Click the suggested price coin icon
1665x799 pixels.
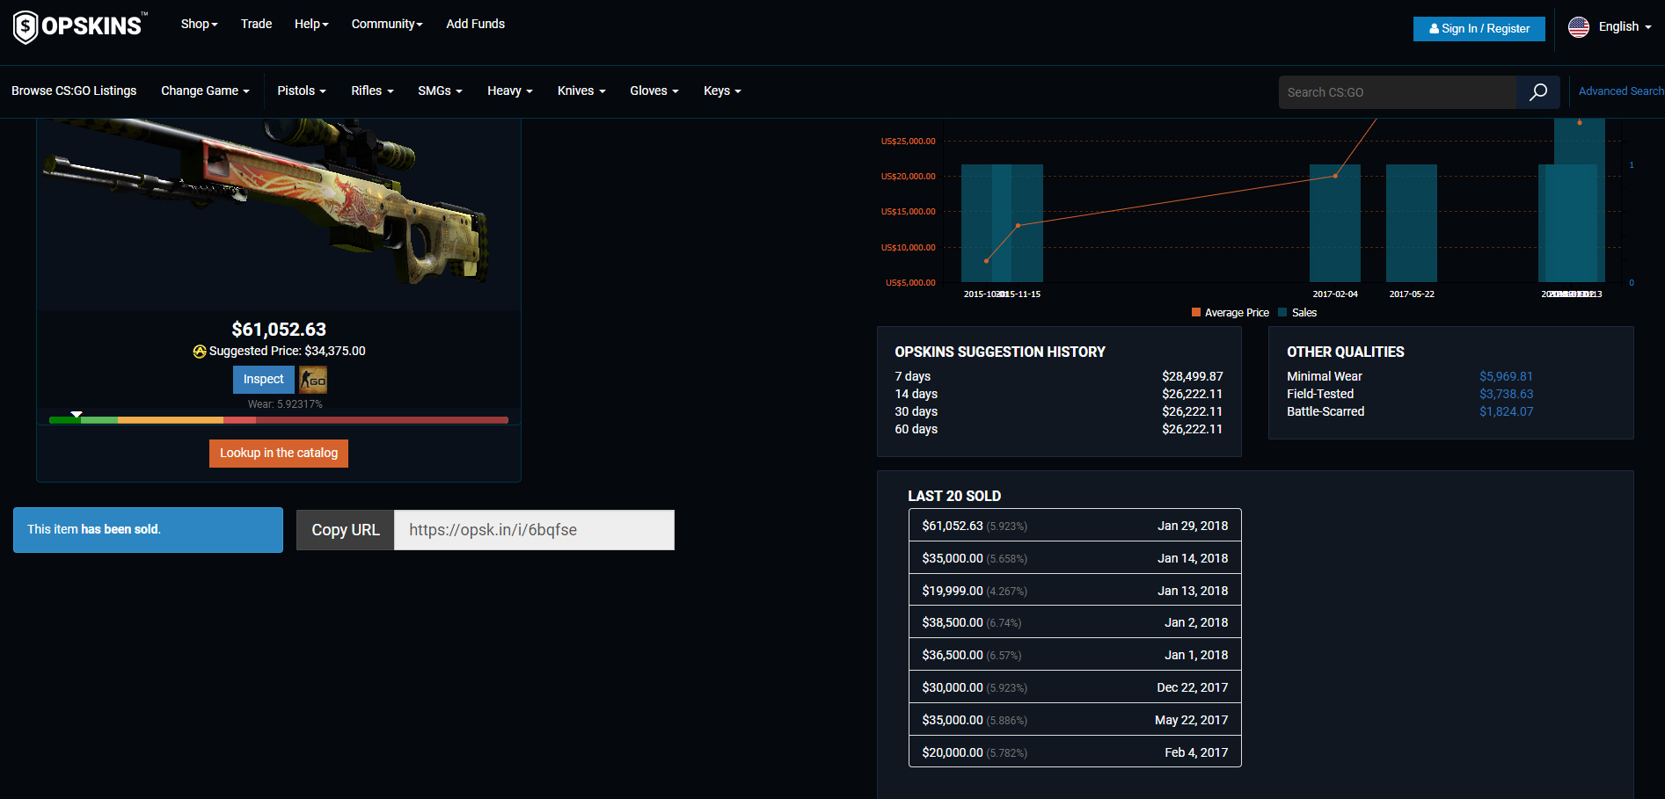pyautogui.click(x=200, y=352)
